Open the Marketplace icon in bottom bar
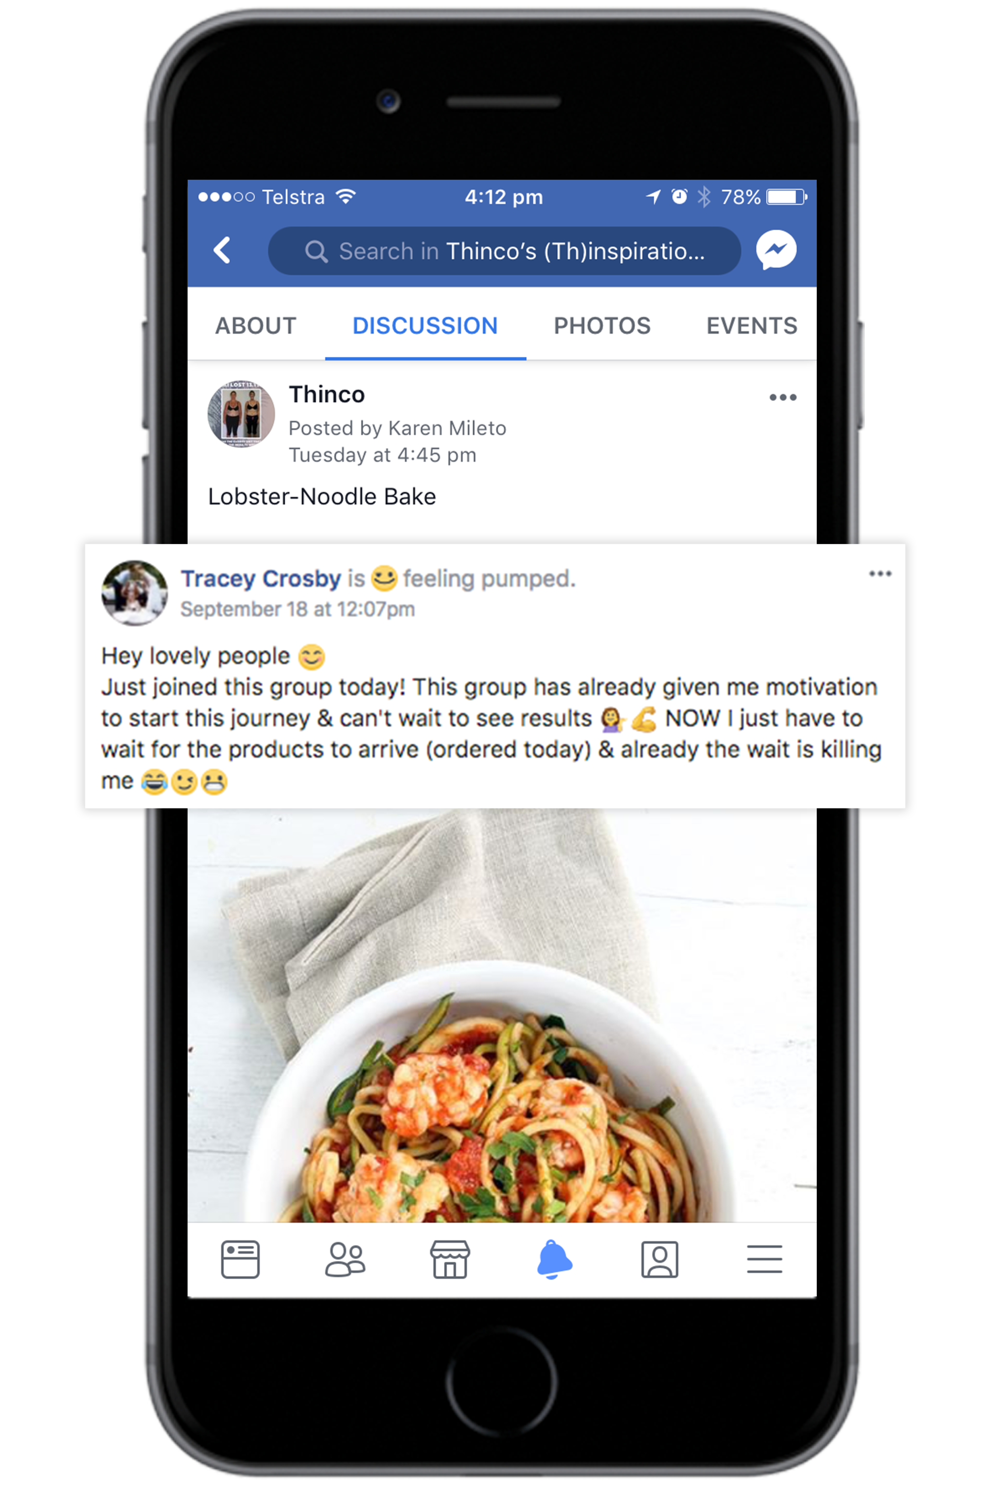 tap(449, 1259)
